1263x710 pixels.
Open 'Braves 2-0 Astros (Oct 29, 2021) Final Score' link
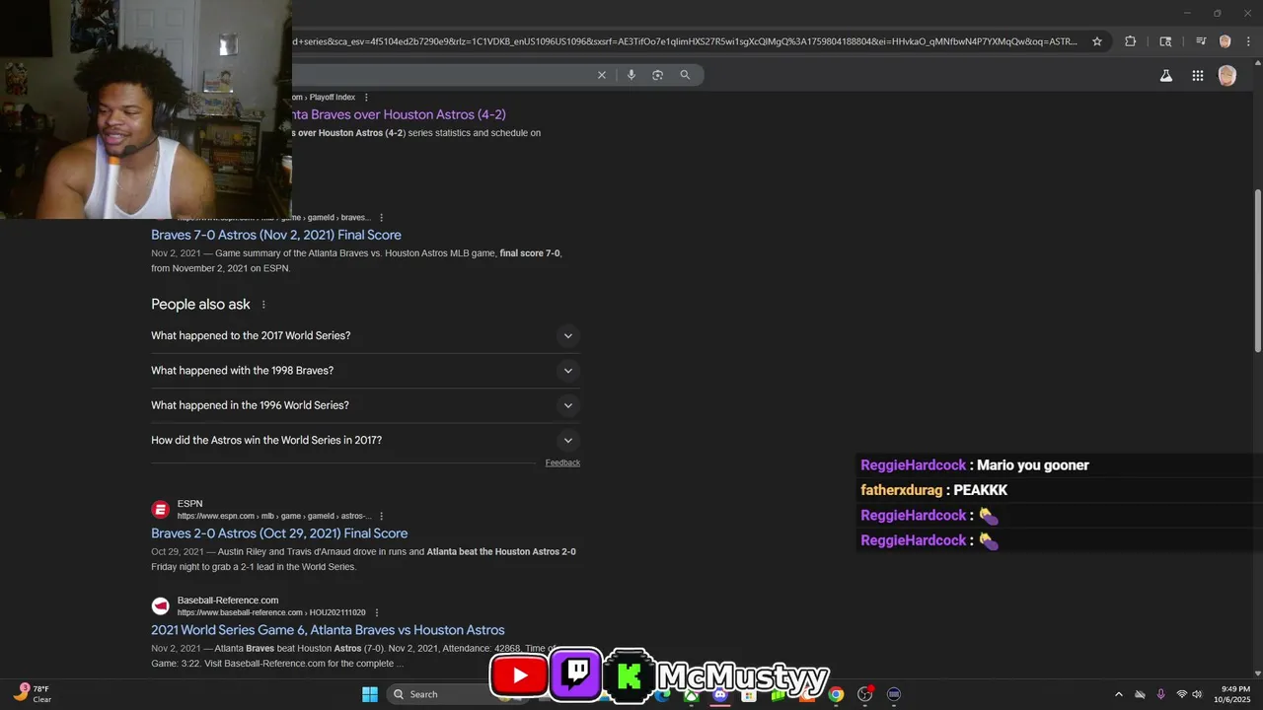point(279,533)
